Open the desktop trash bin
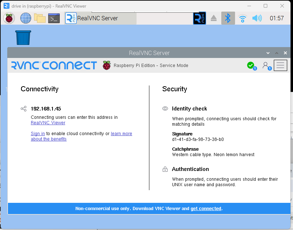 [x=23, y=37]
